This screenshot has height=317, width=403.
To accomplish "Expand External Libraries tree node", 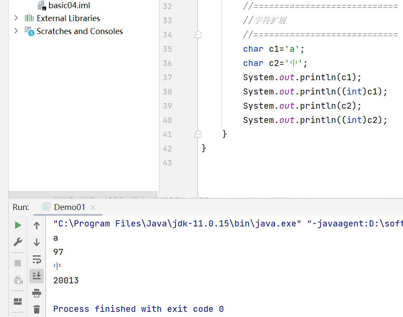I will pos(16,18).
